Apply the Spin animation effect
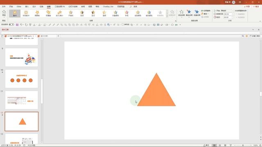Image resolution: width=262 pixels, height=147 pixels. 48,13
